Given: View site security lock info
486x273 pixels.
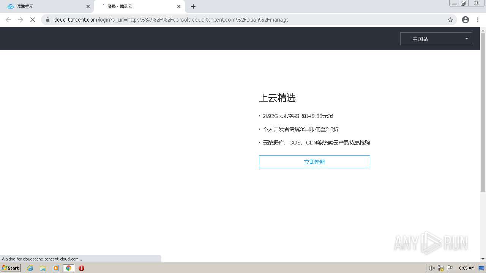Looking at the screenshot, I should 48,20.
